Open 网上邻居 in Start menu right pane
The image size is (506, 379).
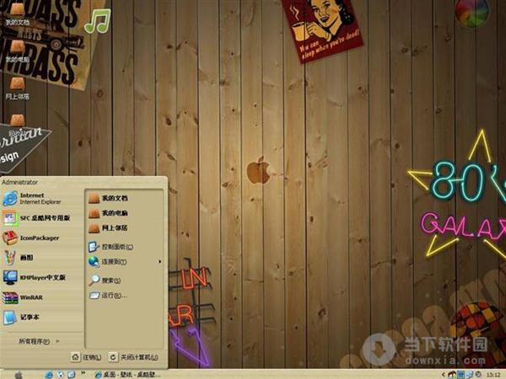coord(109,228)
